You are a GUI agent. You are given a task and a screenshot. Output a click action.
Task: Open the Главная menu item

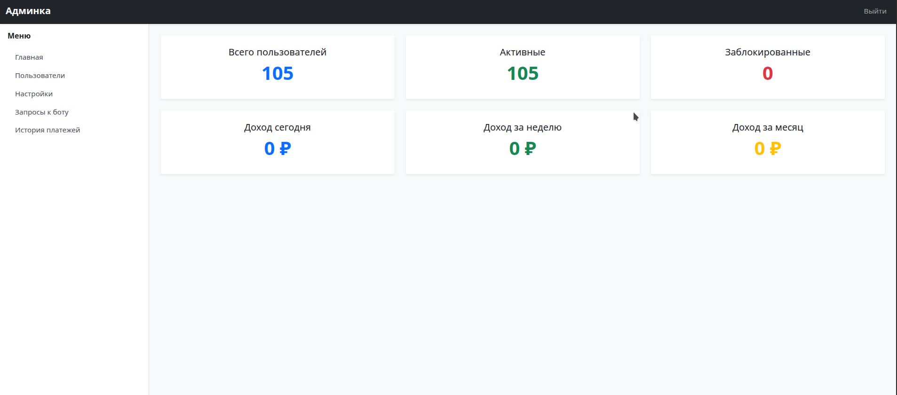pyautogui.click(x=29, y=57)
